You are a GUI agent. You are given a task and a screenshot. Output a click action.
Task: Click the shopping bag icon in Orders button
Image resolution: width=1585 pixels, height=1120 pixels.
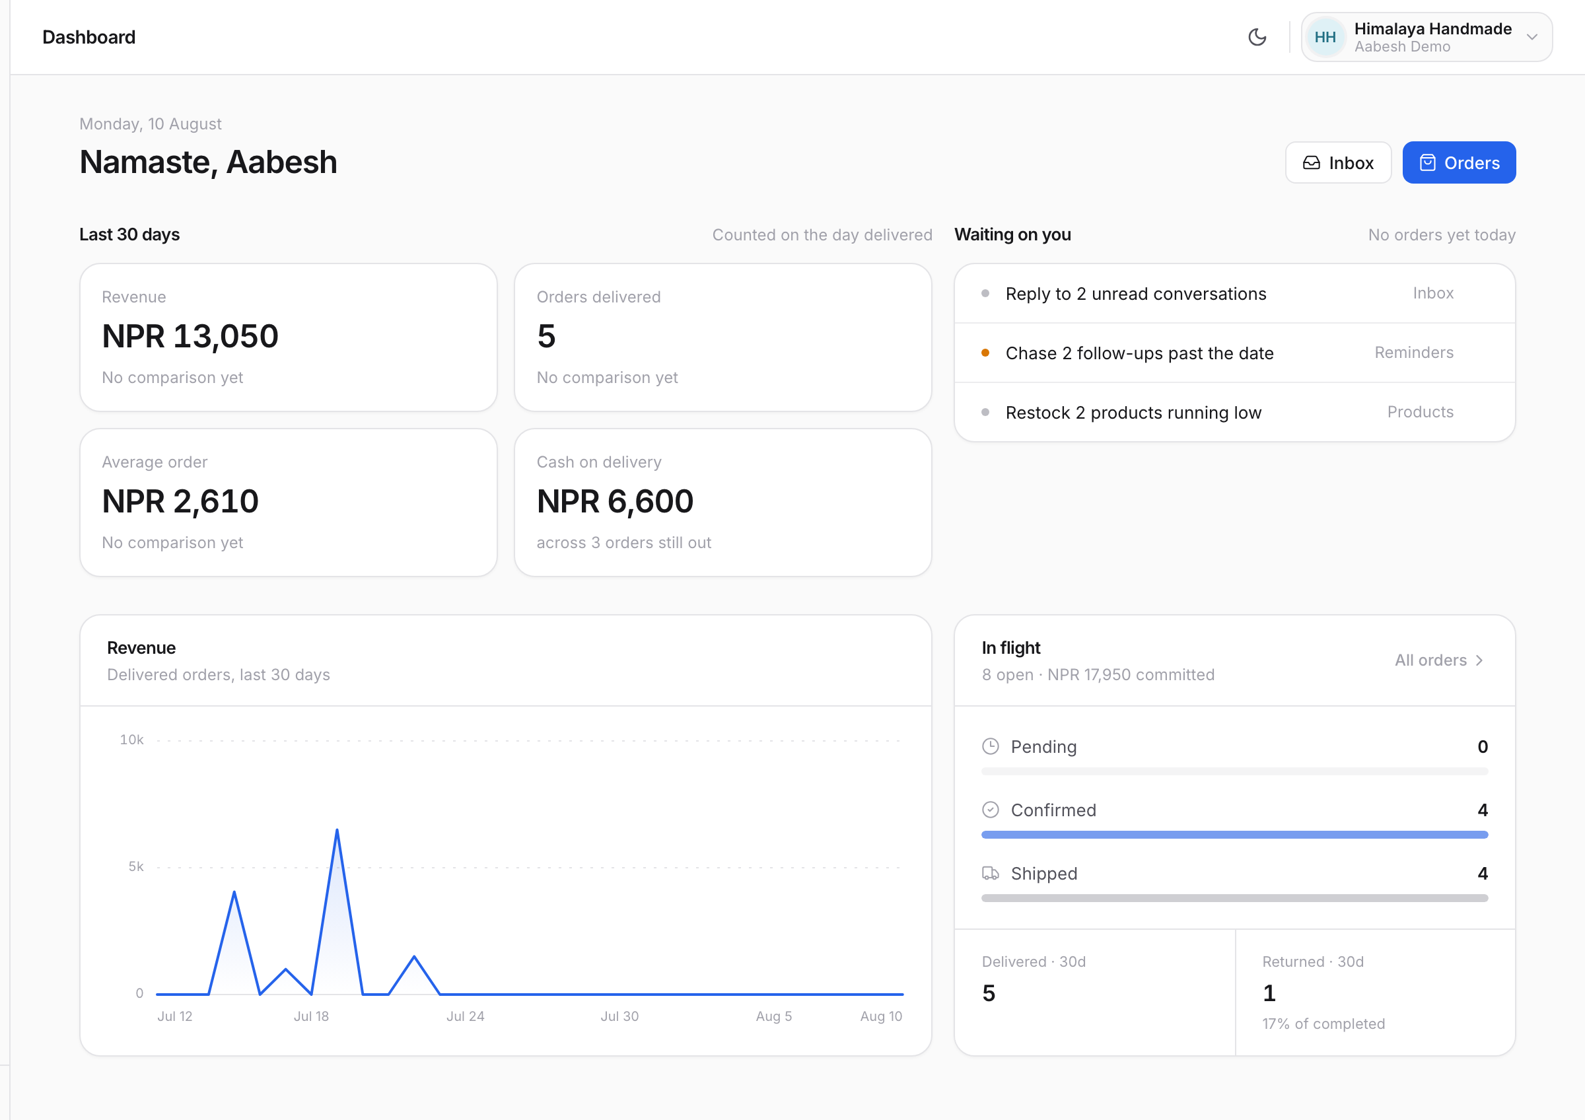[x=1427, y=163]
